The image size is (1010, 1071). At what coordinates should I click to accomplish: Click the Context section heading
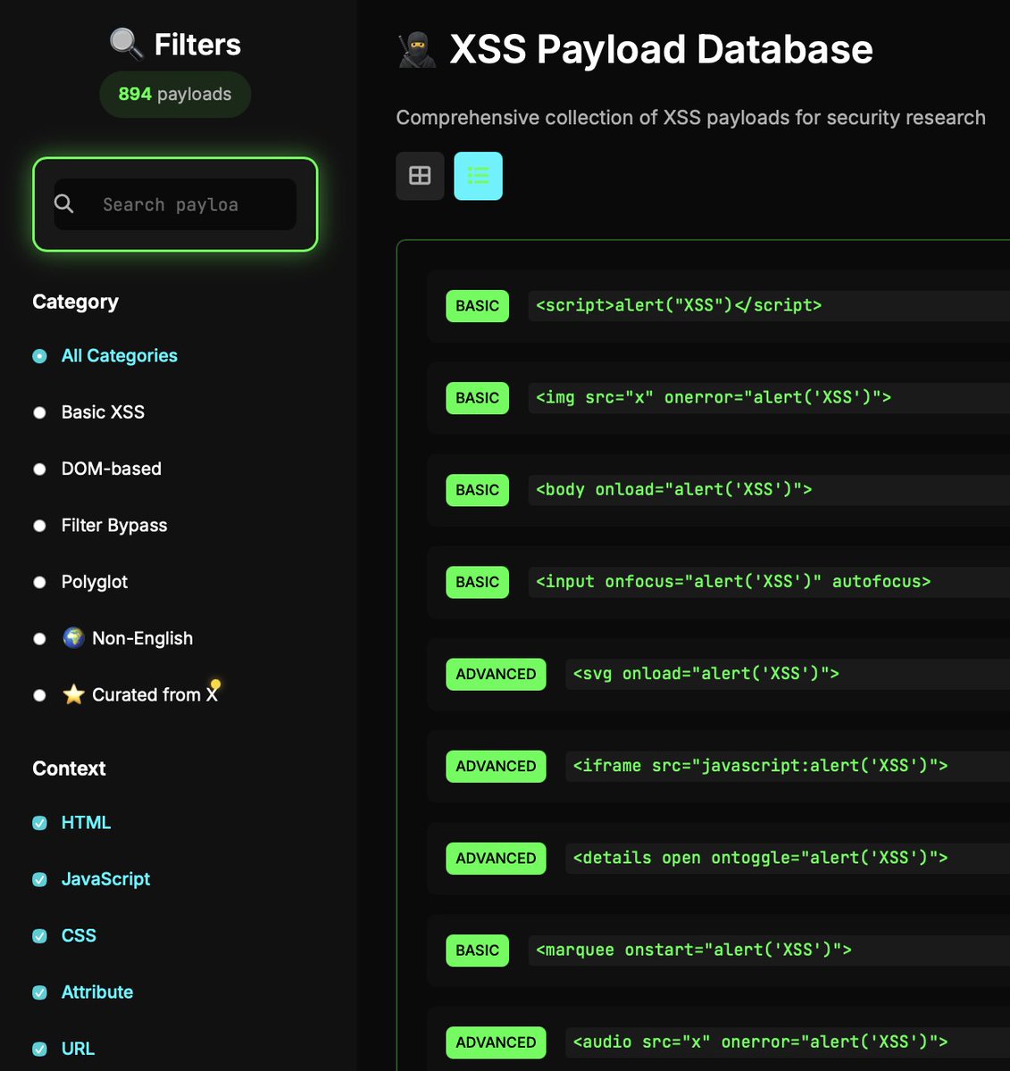[69, 768]
